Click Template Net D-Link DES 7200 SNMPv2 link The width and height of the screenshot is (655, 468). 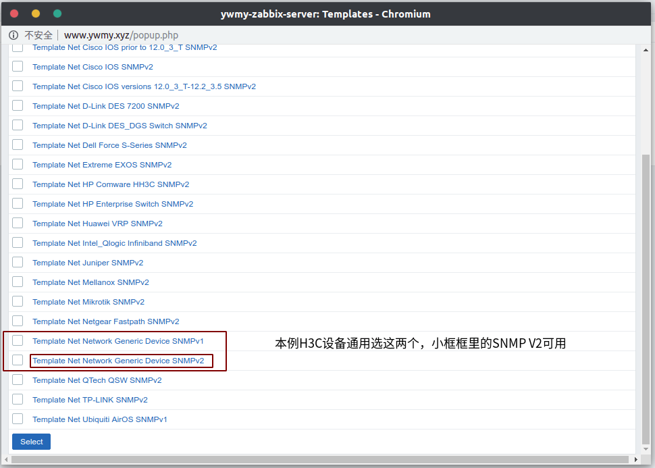click(x=106, y=106)
